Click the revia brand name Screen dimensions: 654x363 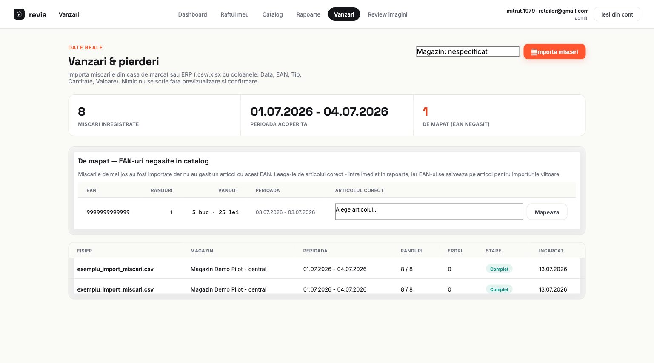(38, 14)
